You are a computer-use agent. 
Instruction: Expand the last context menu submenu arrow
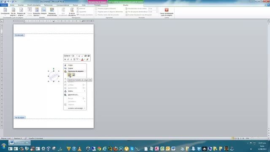coord(84,108)
